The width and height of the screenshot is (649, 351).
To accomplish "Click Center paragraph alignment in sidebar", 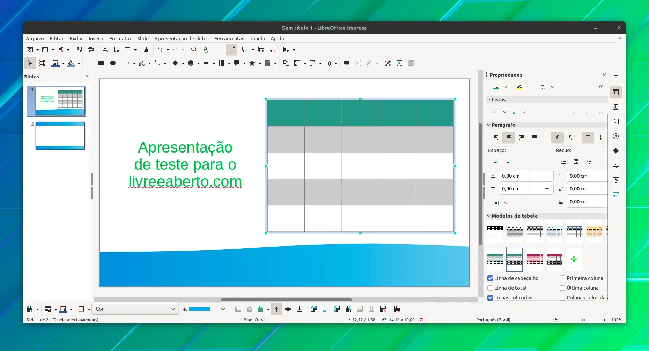I will [509, 138].
